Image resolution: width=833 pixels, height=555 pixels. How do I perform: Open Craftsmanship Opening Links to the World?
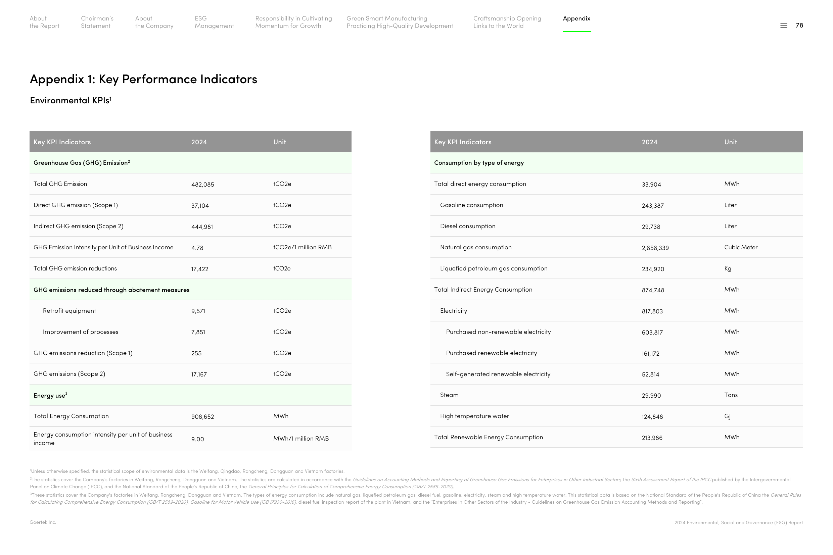click(x=507, y=22)
